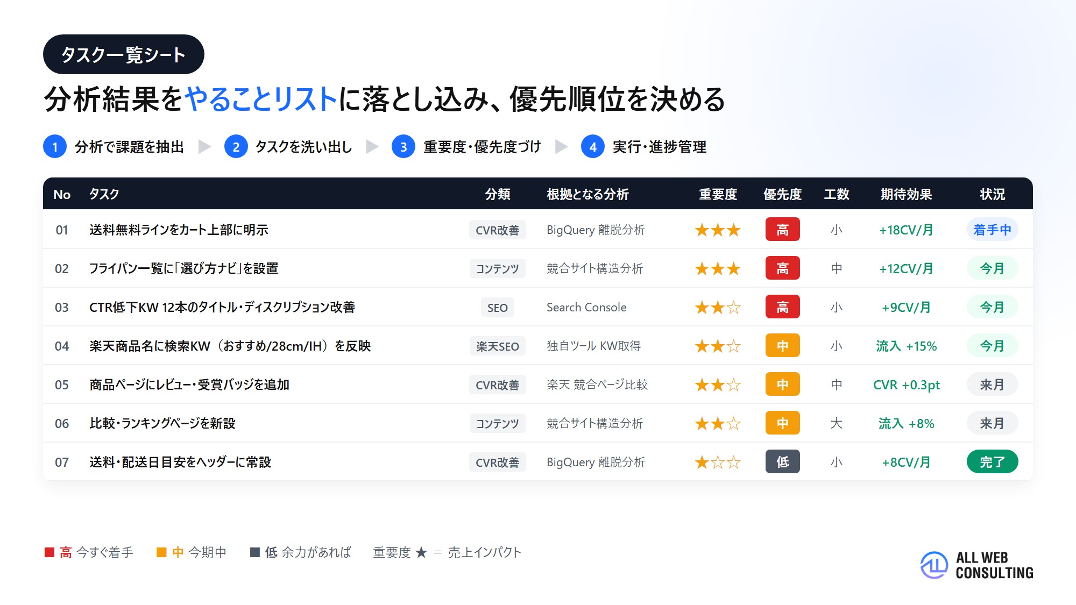
Task: Click the step 4 circle for 実行・進捗管理
Action: [593, 147]
